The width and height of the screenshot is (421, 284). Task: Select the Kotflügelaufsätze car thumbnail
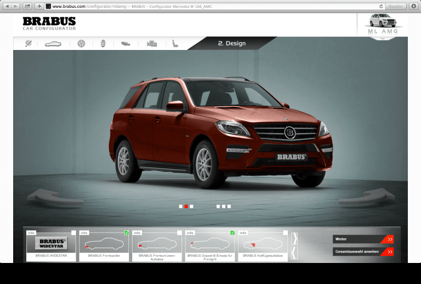[x=263, y=244]
